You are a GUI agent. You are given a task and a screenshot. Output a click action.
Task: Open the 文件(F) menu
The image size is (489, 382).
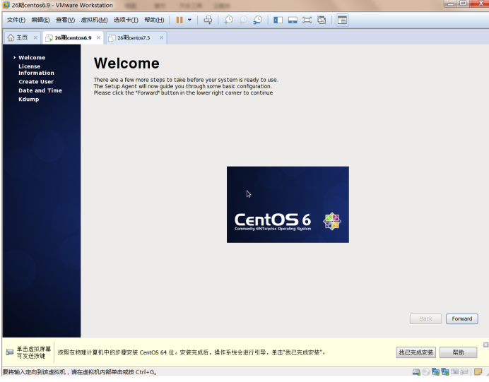16,20
